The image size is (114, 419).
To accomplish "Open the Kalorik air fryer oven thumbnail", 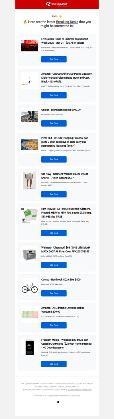I will 30,255.
